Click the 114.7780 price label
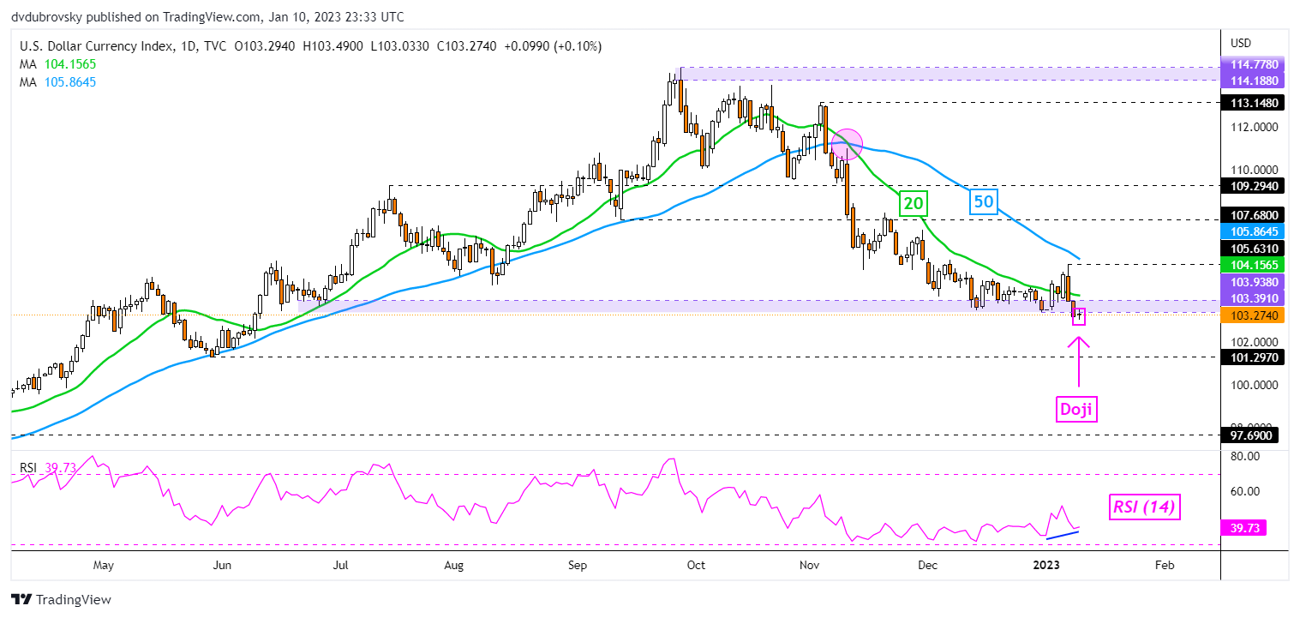Viewport: 1300px width, 618px height. (x=1254, y=65)
